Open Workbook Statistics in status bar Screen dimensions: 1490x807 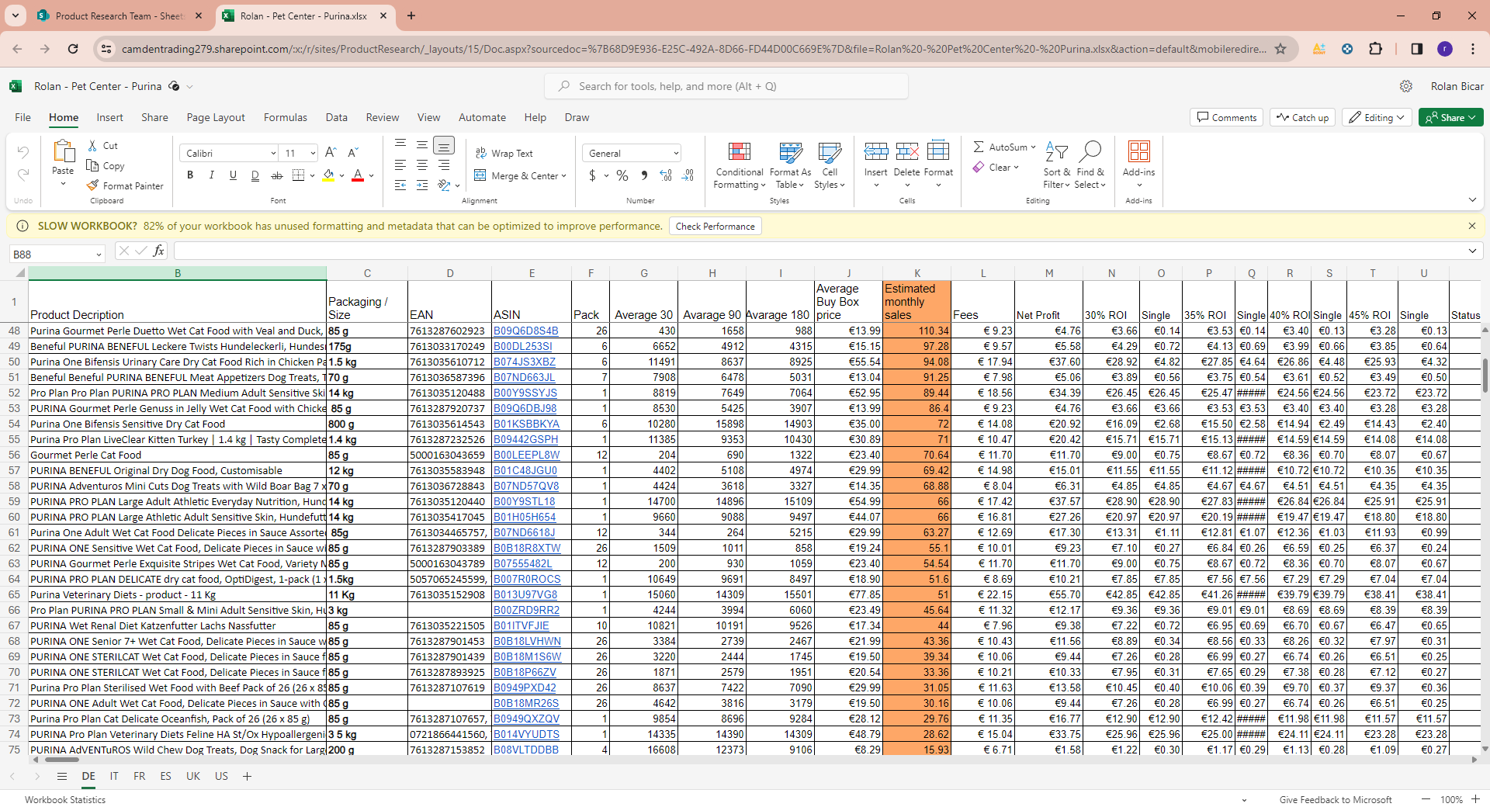[x=65, y=799]
